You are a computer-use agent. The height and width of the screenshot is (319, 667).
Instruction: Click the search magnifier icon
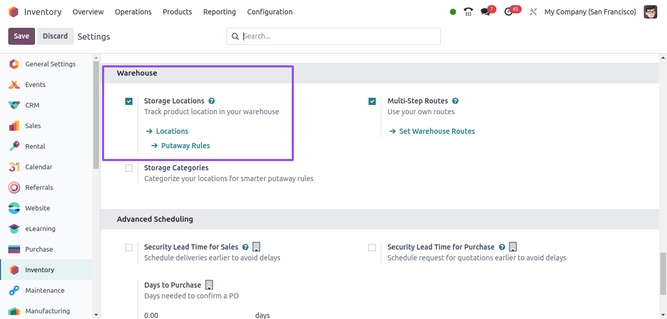tap(236, 36)
